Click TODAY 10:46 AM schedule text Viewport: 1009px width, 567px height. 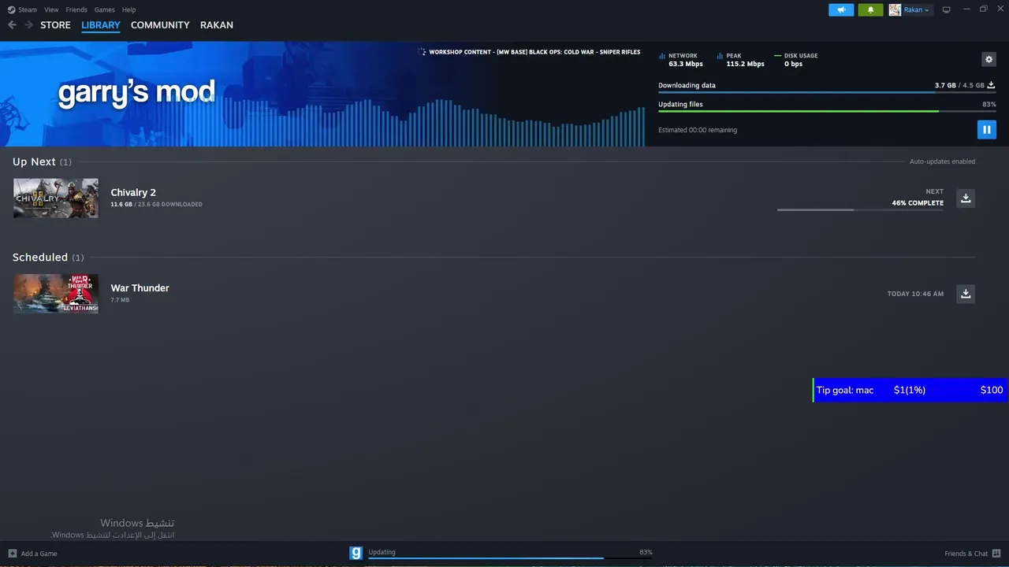pyautogui.click(x=915, y=294)
